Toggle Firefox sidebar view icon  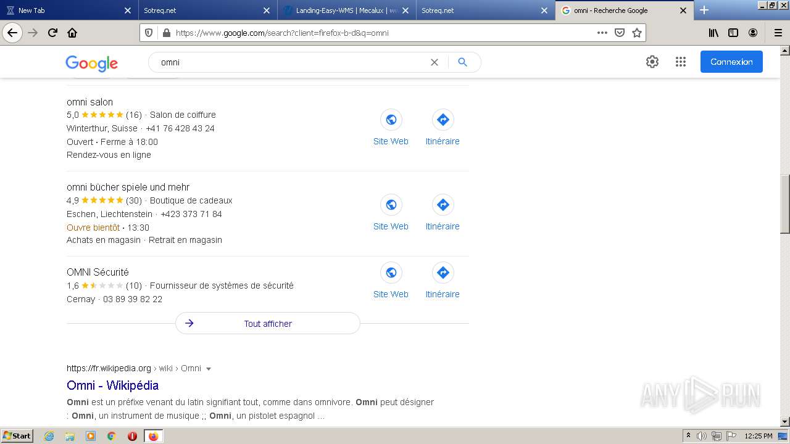click(733, 33)
